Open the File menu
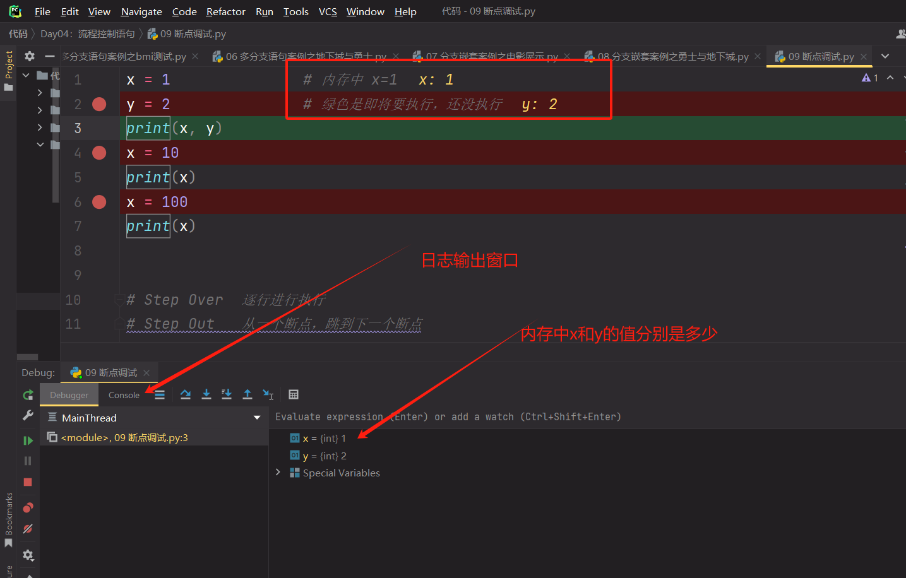 point(42,11)
